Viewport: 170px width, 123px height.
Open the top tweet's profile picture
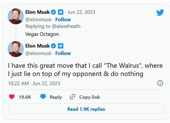pos(16,16)
